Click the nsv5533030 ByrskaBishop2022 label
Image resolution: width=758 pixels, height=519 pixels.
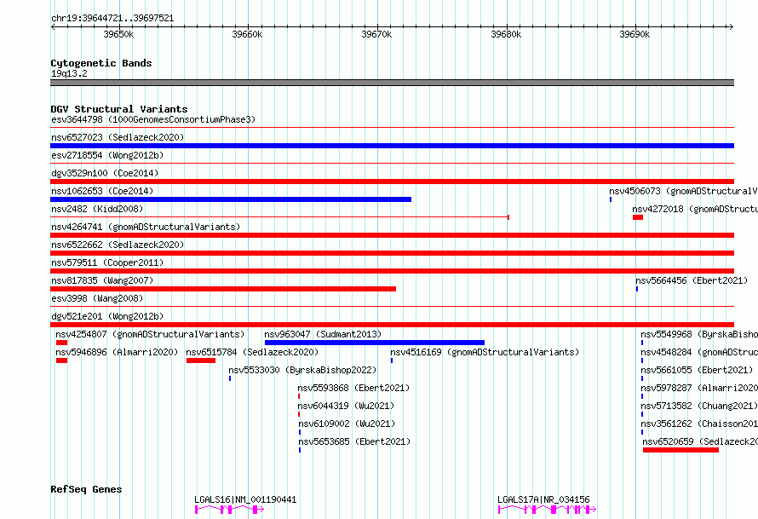[302, 370]
